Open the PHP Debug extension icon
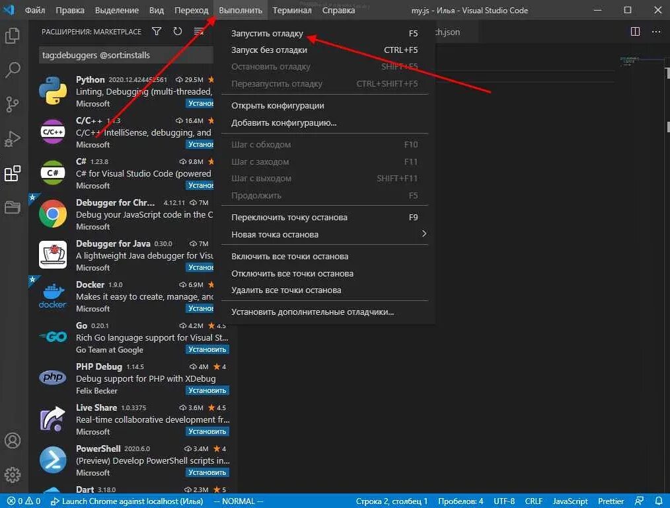This screenshot has width=670, height=508. (53, 377)
